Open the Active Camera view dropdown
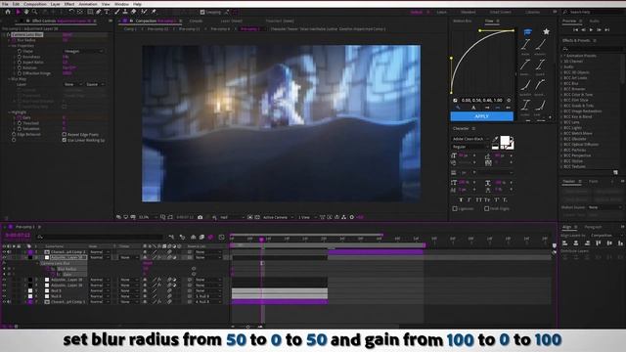 pos(278,217)
